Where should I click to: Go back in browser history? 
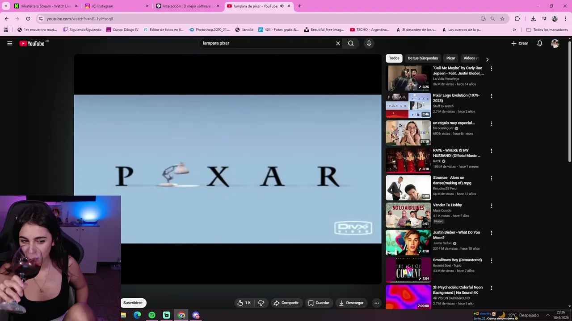6,19
